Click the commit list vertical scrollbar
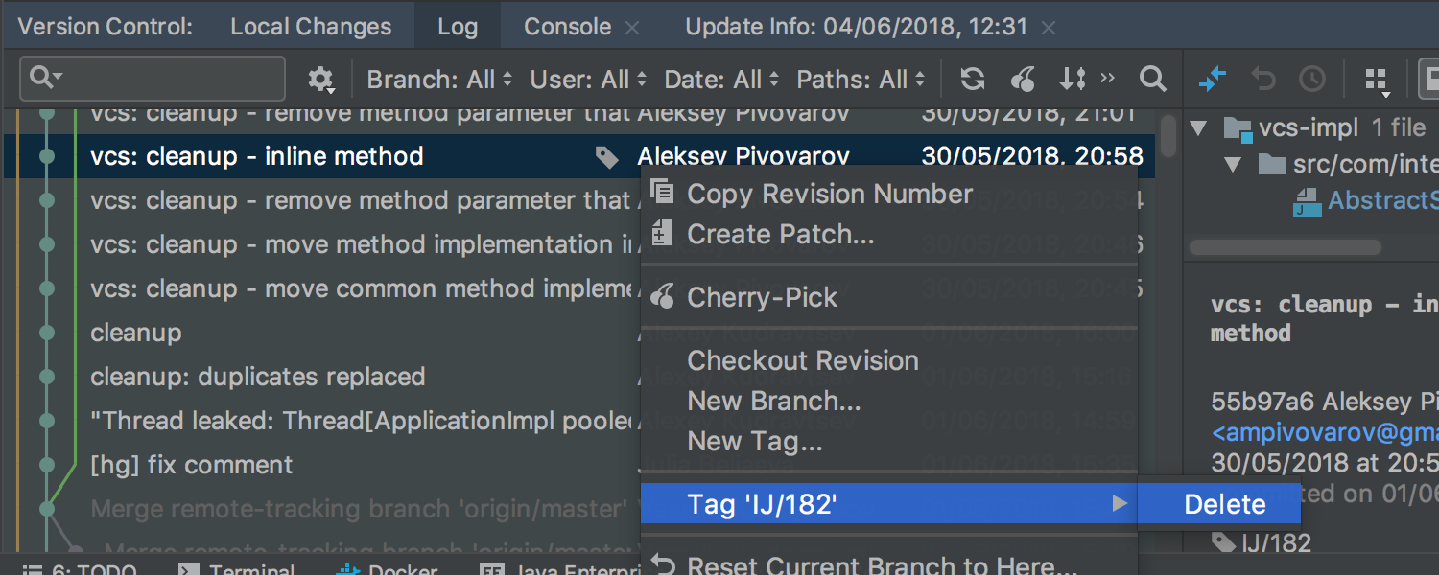 tap(1168, 135)
